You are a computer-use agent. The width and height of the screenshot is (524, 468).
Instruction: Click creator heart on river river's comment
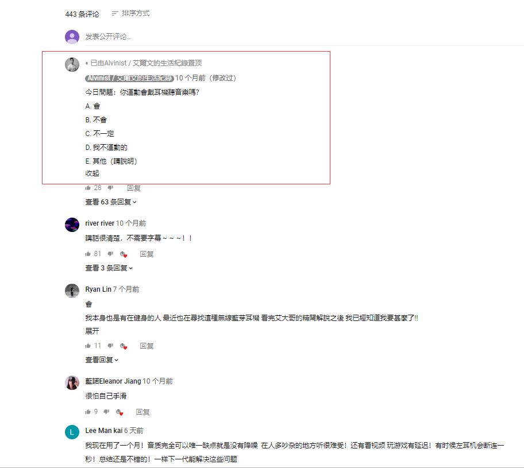(124, 254)
